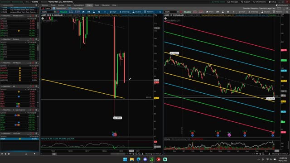290x163 pixels.
Task: Open Studies on the right chart toolbar
Action: 266,12
